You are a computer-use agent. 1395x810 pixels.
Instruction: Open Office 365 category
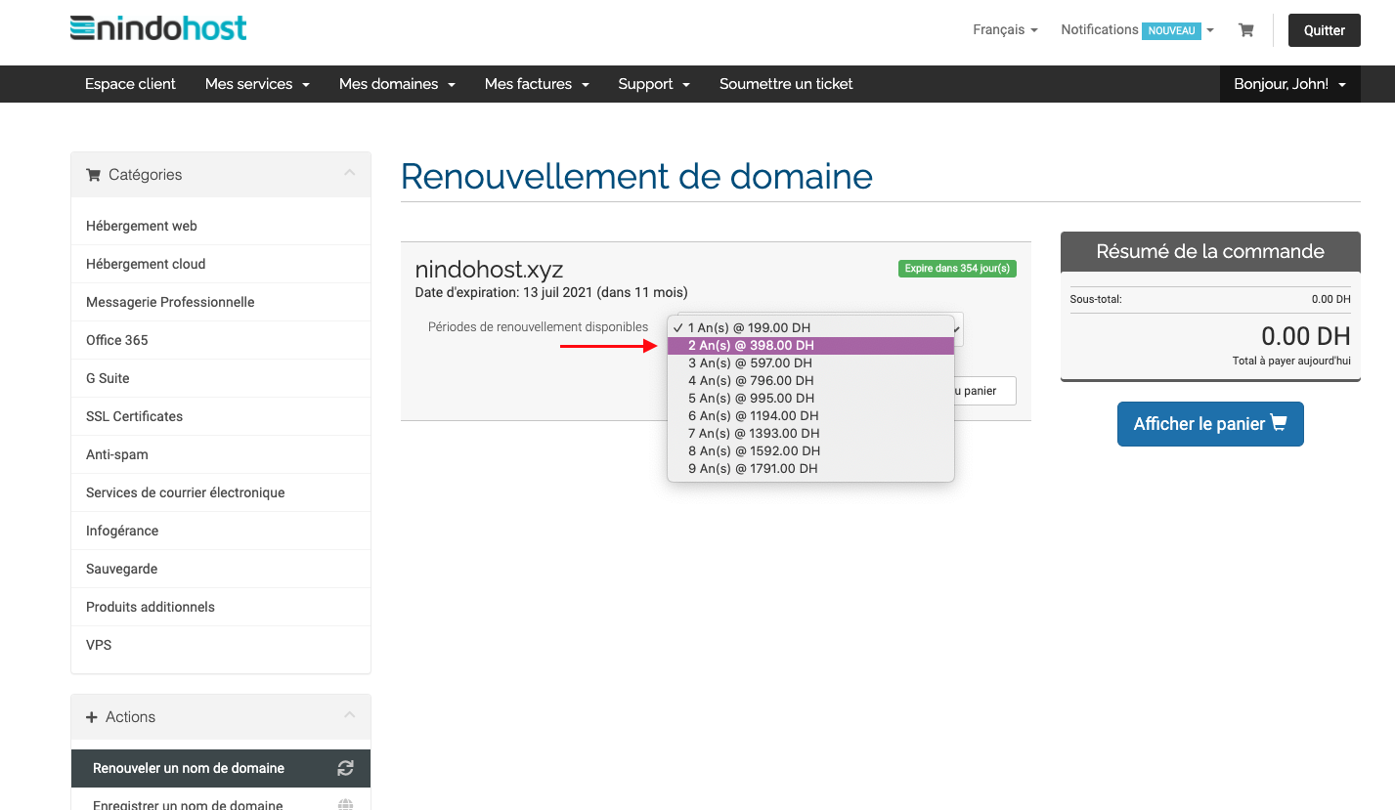[221, 340]
